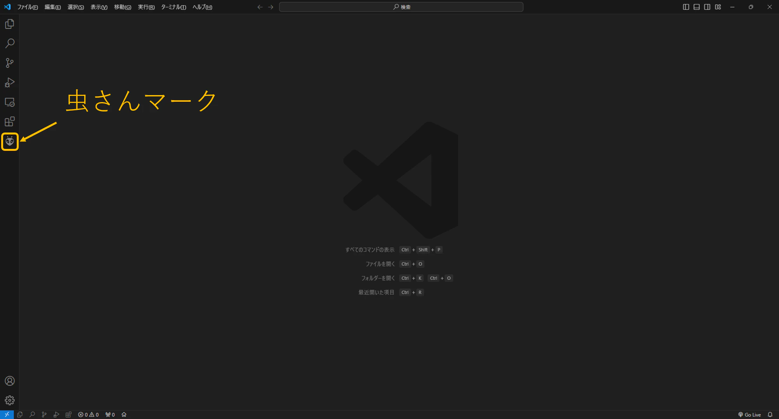Open the 選択(S) menu
Image resolution: width=779 pixels, height=419 pixels.
(76, 7)
